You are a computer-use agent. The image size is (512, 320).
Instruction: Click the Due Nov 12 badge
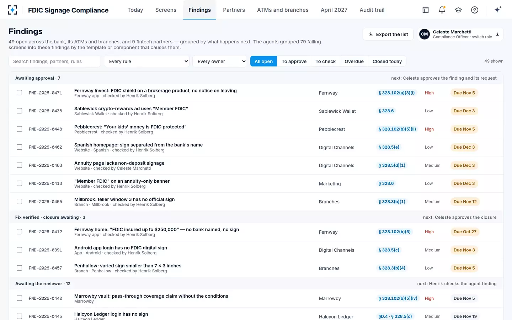(465, 202)
